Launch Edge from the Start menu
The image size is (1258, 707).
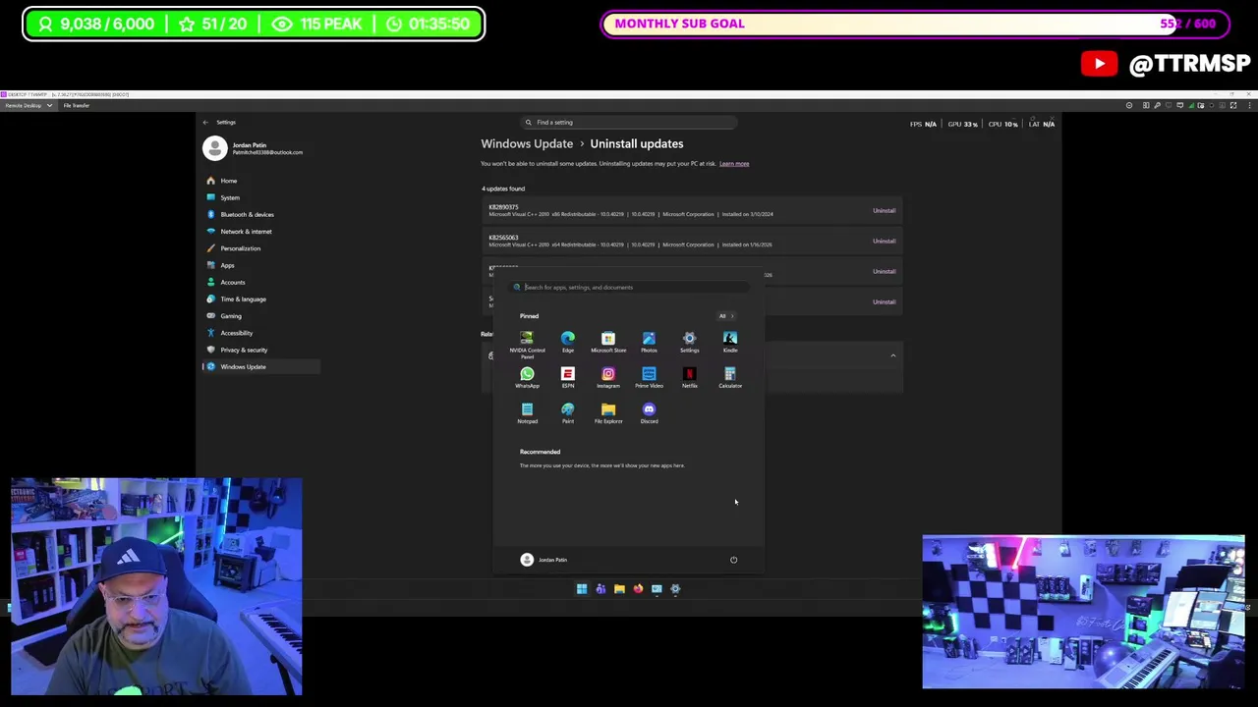click(568, 342)
